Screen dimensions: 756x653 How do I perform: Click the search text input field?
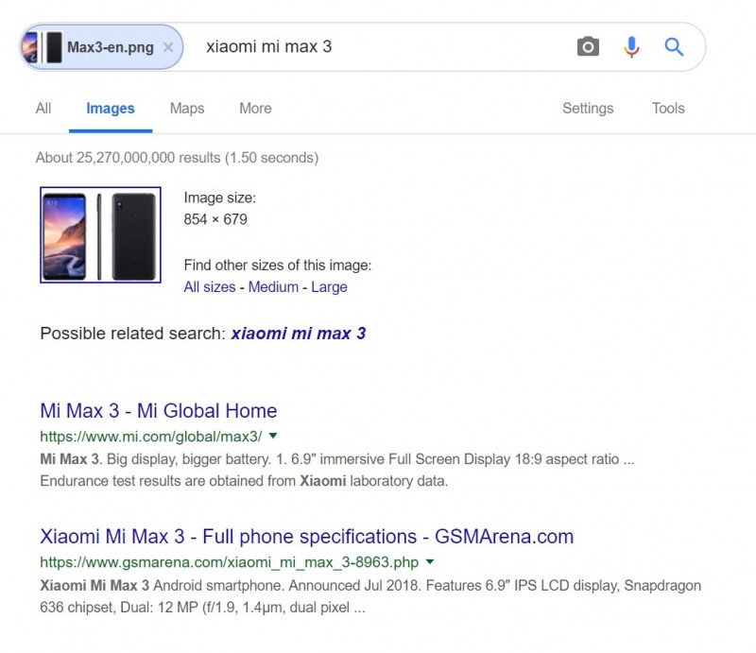(378, 46)
